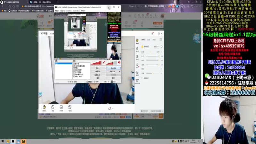
Task: Switch to the beauty (美颜) tab in right panel
Action: tap(143, 40)
